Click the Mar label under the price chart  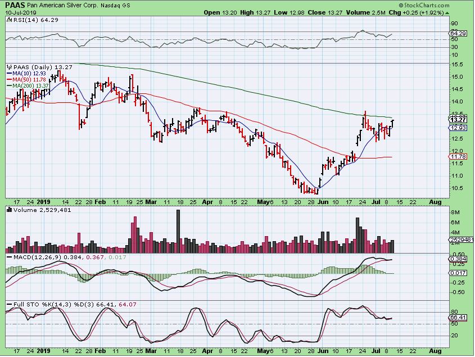pos(151,202)
